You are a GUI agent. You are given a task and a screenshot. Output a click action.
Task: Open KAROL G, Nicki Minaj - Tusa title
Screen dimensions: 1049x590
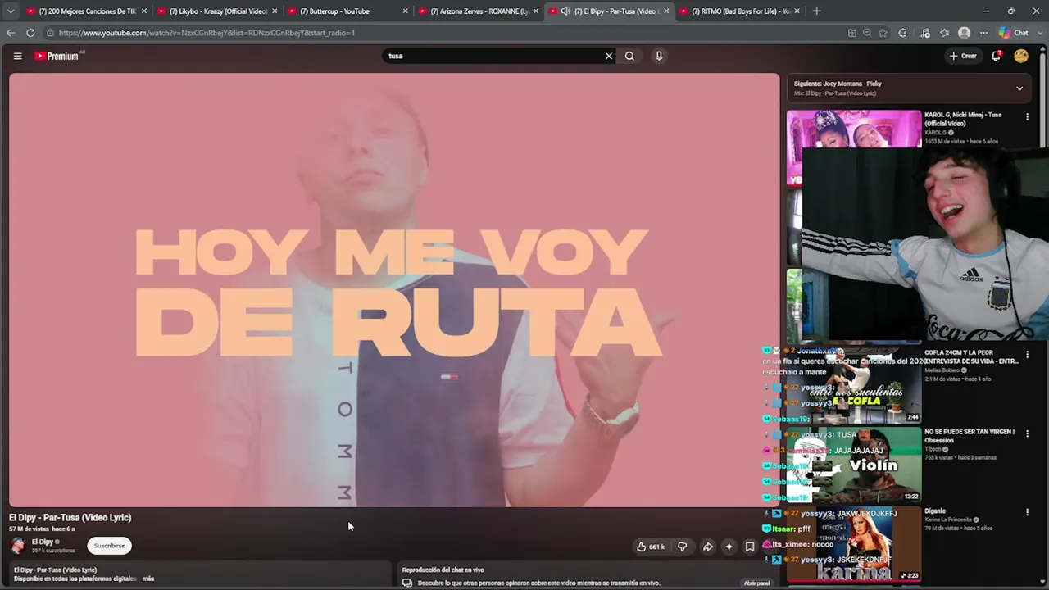[963, 119]
